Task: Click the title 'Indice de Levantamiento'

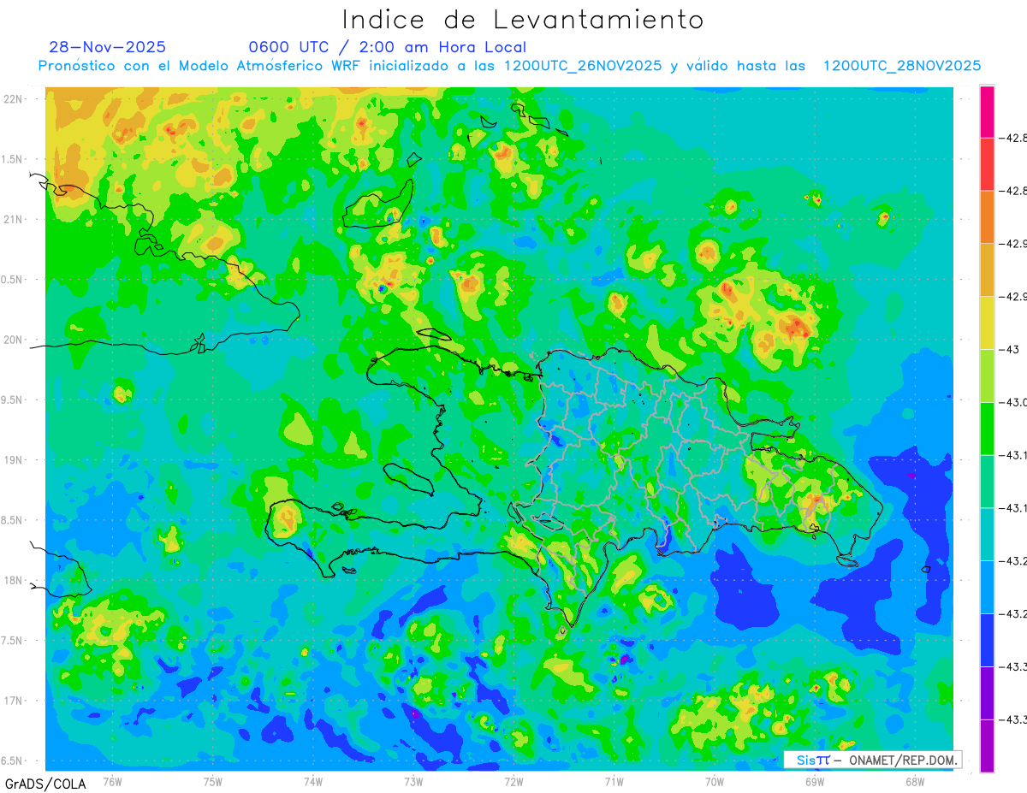Action: point(523,19)
